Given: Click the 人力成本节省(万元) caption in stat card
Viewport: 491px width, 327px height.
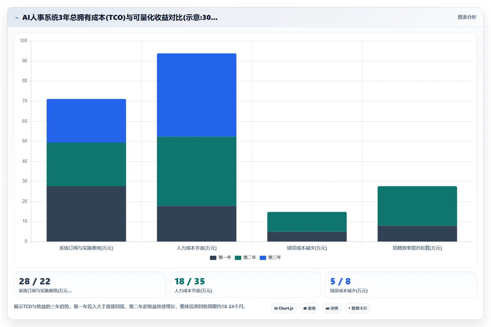Looking at the screenshot, I should 193,290.
